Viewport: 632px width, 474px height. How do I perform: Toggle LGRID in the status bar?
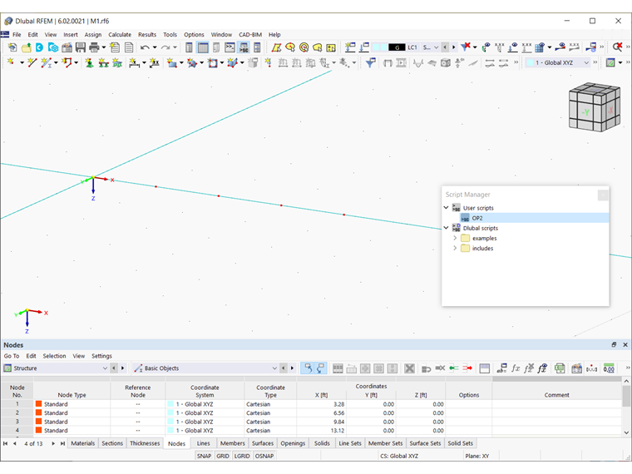click(242, 456)
